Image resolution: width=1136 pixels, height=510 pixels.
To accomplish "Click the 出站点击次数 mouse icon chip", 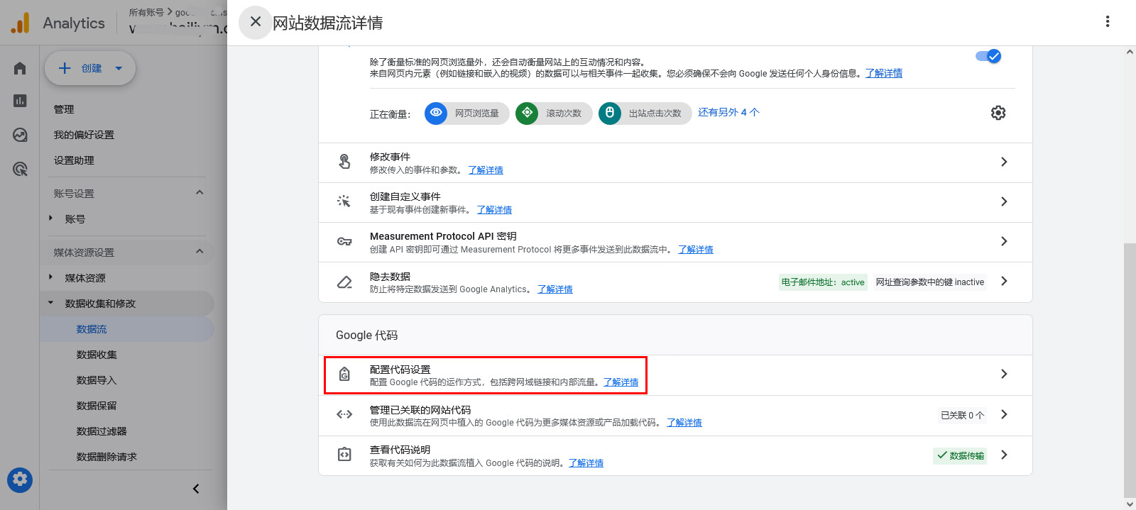I will pos(610,113).
